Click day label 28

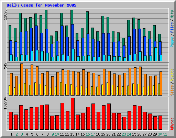(150, 134)
